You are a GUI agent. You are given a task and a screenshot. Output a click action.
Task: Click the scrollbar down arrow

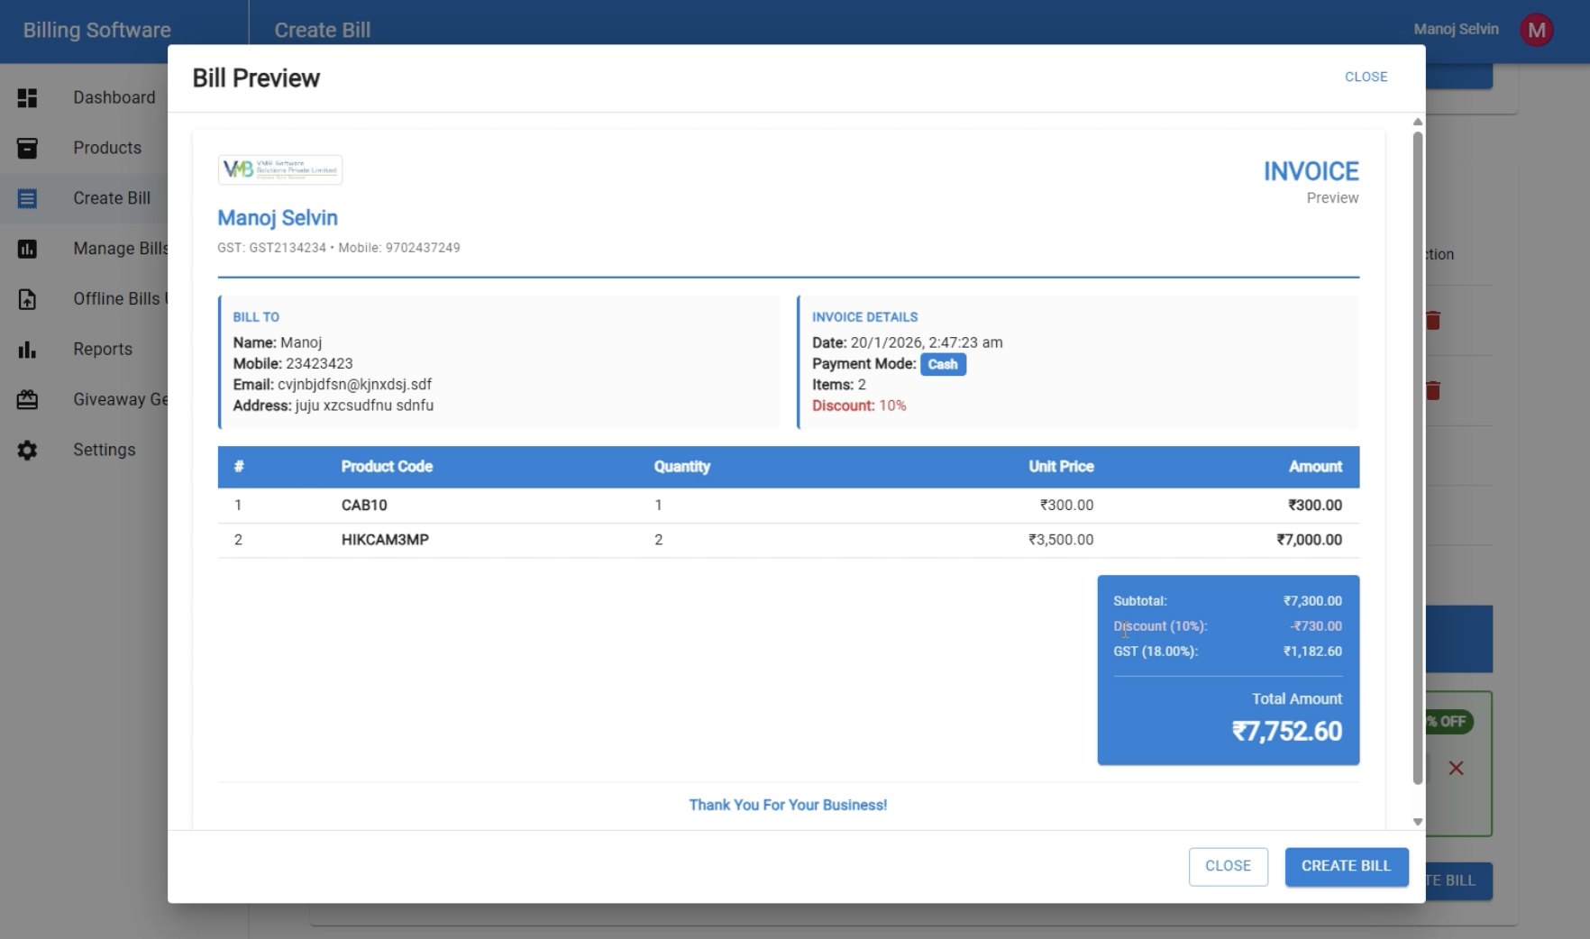pyautogui.click(x=1416, y=821)
